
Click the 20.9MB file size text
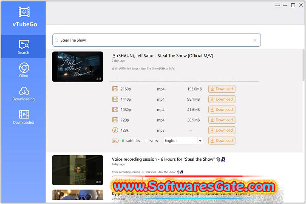pyautogui.click(x=193, y=120)
